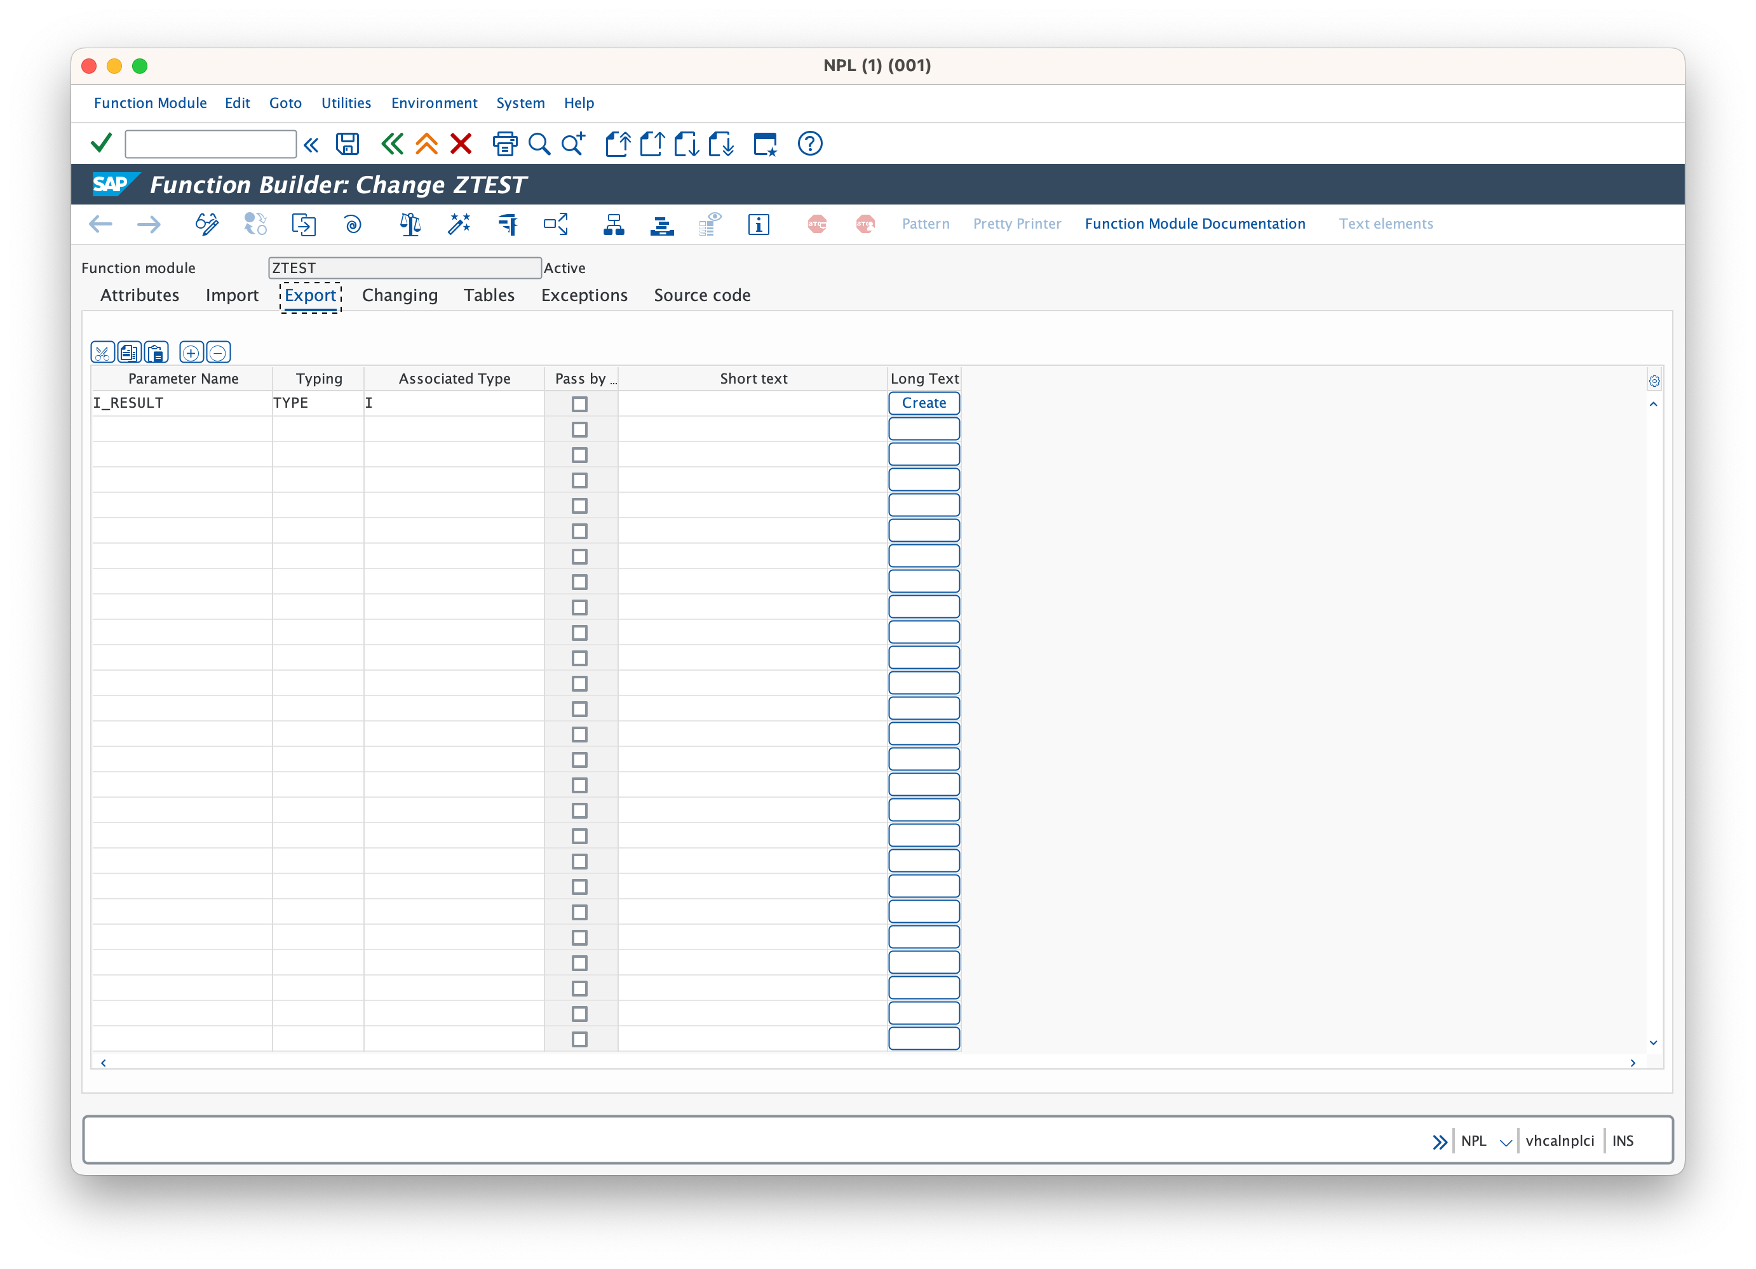Click the orange Exit up-arrows icon
Screen dimensions: 1756x1269
pyautogui.click(x=426, y=144)
